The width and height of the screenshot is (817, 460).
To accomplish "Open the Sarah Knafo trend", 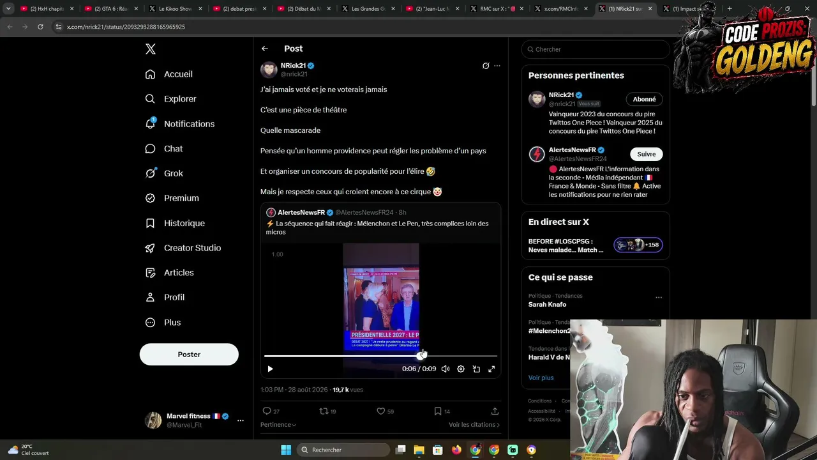I will pyautogui.click(x=547, y=305).
